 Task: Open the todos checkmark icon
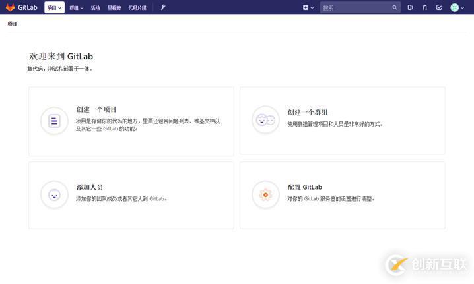[x=439, y=7]
